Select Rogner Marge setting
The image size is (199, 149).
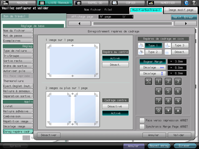pyautogui.click(x=153, y=61)
